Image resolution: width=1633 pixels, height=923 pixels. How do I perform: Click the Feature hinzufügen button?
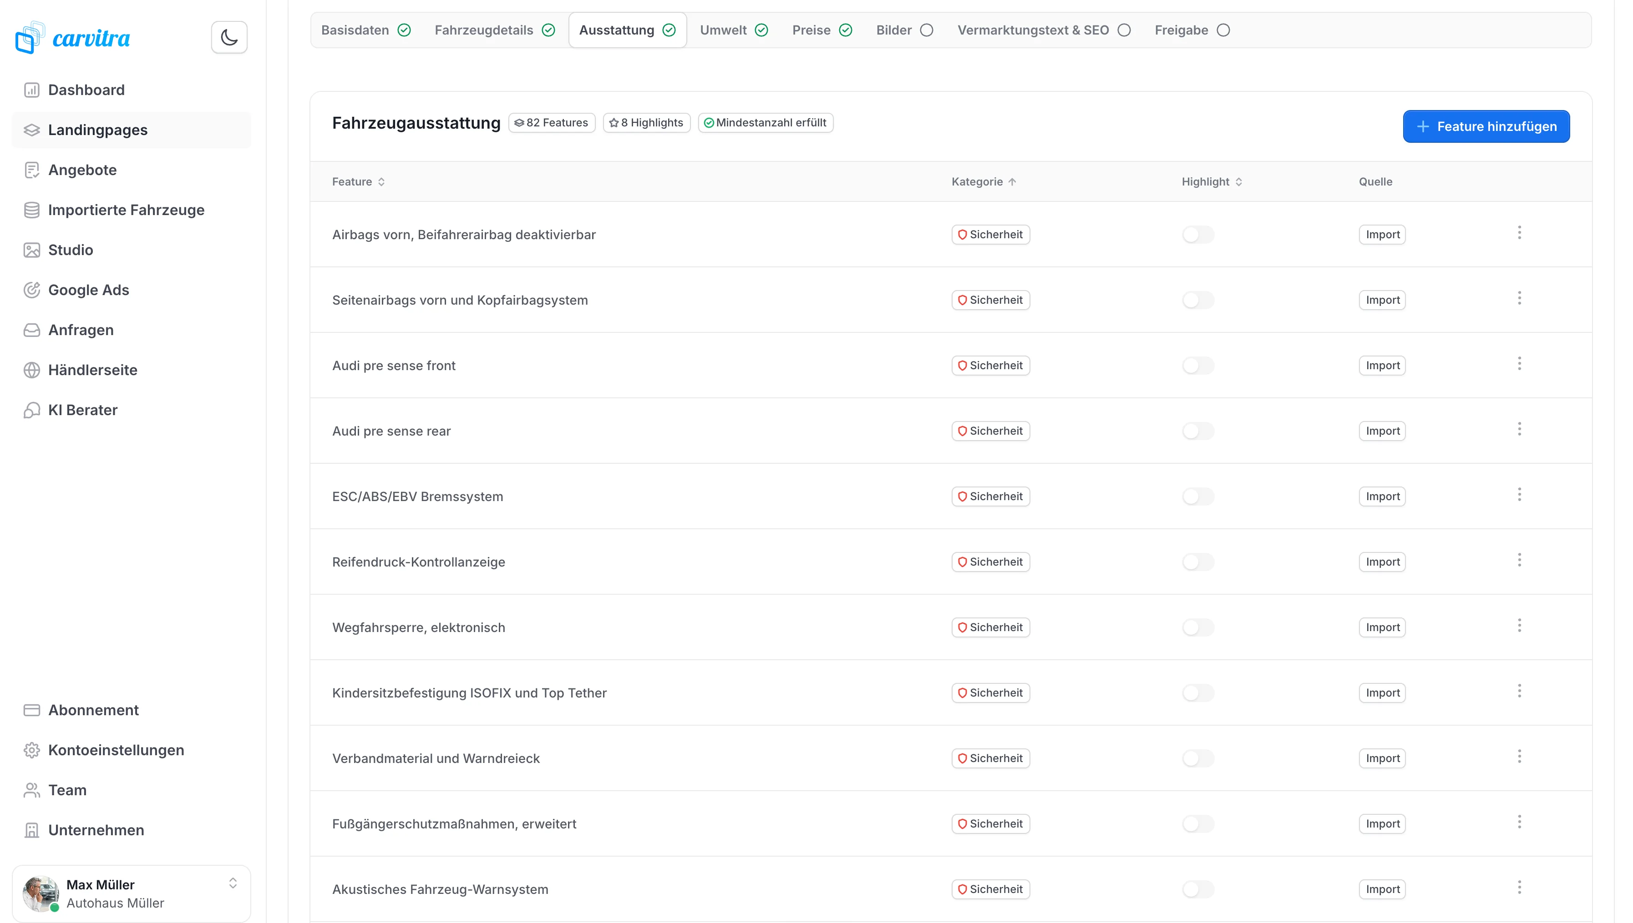point(1486,126)
